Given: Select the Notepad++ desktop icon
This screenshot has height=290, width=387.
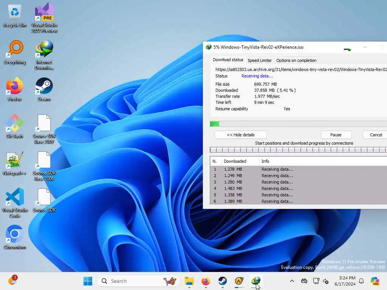Looking at the screenshot, I should click(x=15, y=164).
